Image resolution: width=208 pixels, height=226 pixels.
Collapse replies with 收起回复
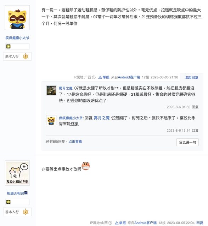coord(191,78)
